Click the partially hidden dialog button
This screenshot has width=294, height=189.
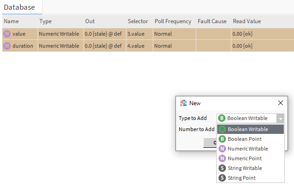coord(210,143)
